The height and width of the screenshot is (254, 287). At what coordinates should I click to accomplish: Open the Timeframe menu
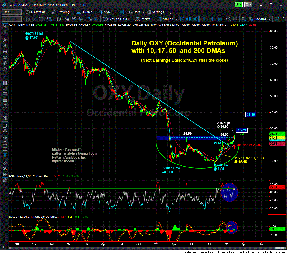(x=35, y=12)
